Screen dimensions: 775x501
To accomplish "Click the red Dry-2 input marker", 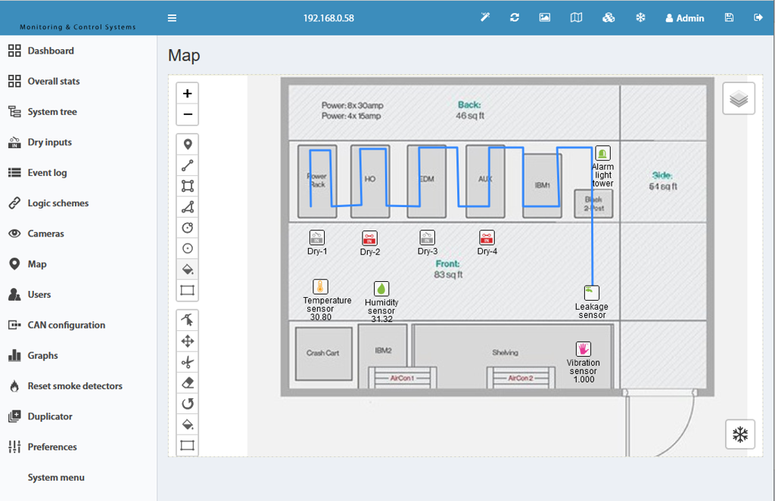I will click(369, 238).
